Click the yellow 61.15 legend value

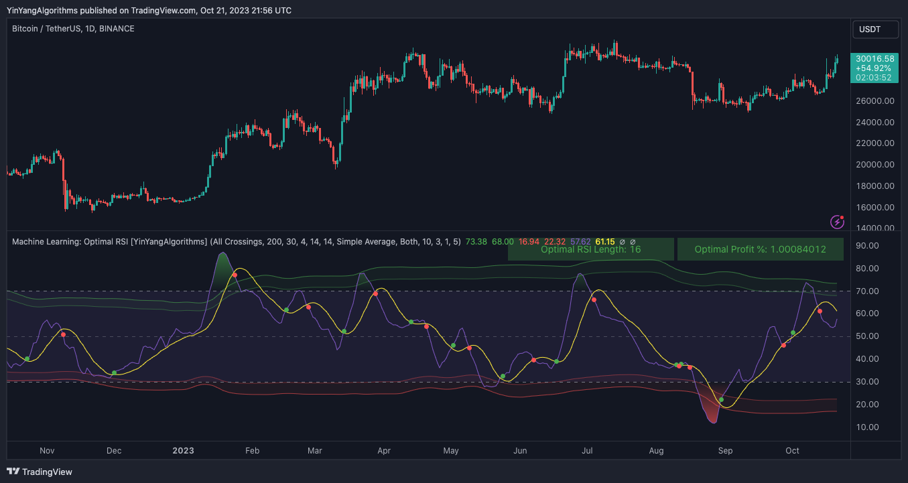click(605, 241)
